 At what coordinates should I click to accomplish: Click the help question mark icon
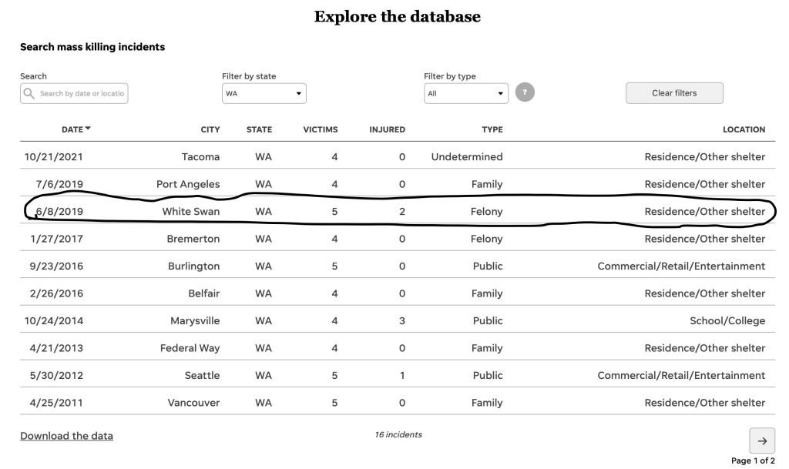tap(525, 93)
